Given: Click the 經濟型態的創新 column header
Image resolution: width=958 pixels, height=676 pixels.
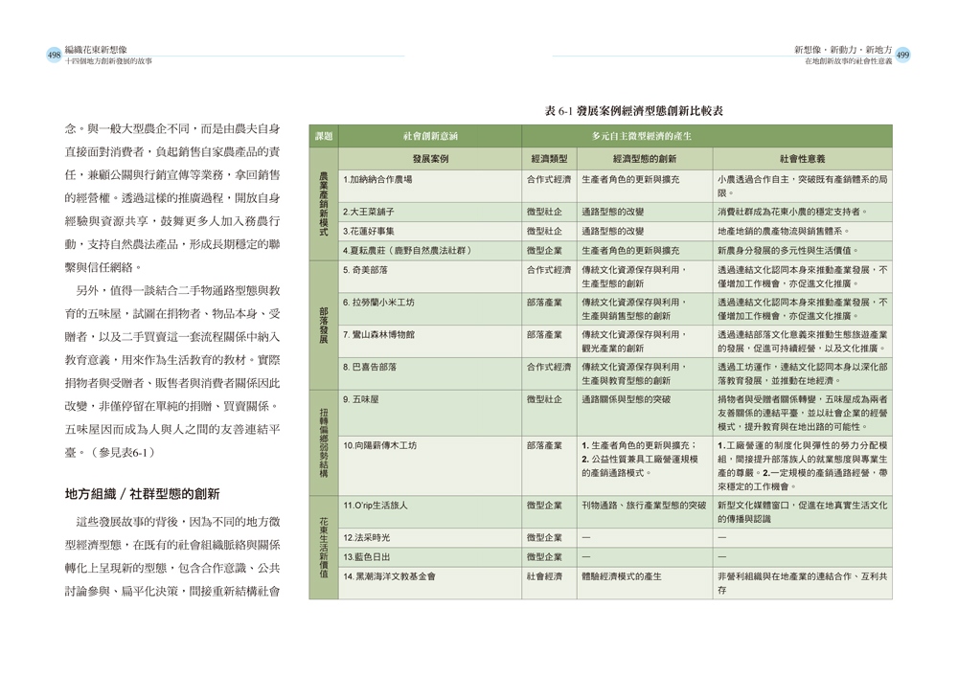Looking at the screenshot, I should (x=645, y=159).
